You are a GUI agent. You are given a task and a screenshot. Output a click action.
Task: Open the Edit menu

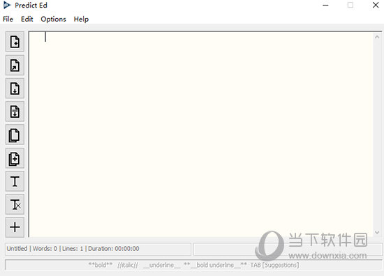tap(27, 19)
